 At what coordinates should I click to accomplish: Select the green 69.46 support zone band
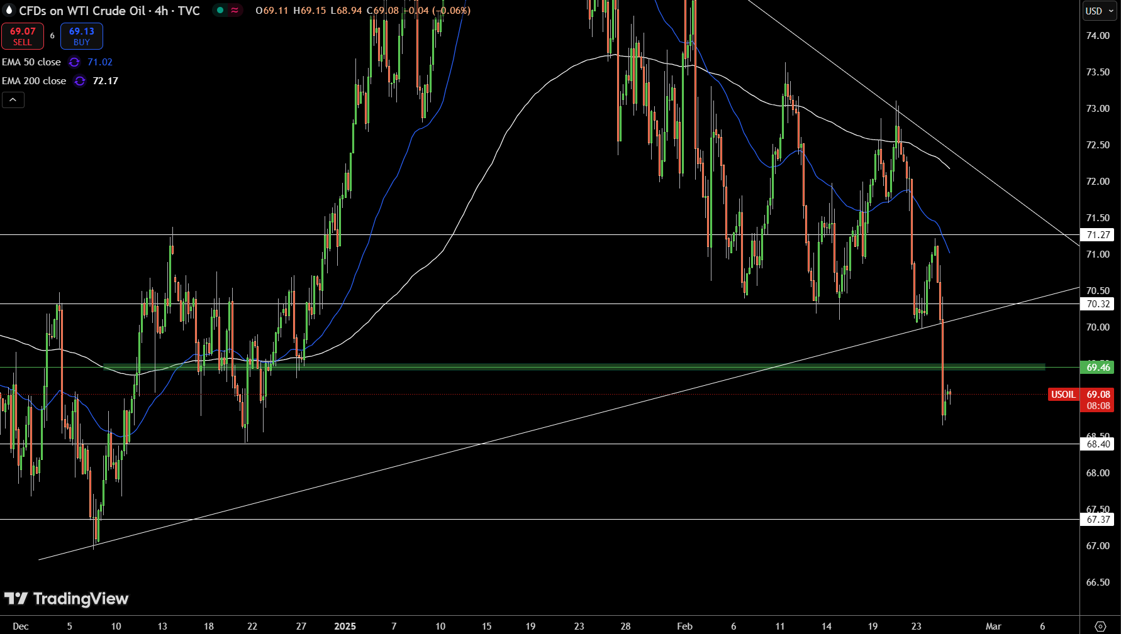tap(574, 367)
